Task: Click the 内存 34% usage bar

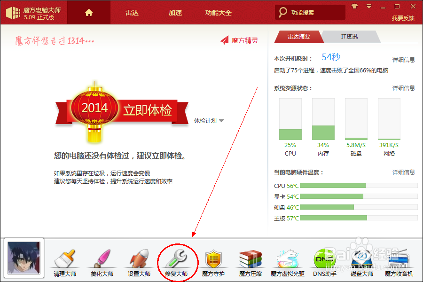Action: pos(323,119)
